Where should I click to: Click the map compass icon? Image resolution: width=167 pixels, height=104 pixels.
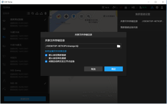(x=59, y=16)
